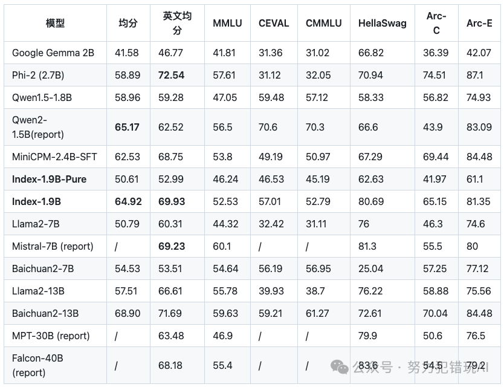Select the Qwen1.5-1.8B model cell
The height and width of the screenshot is (387, 504).
(42, 97)
